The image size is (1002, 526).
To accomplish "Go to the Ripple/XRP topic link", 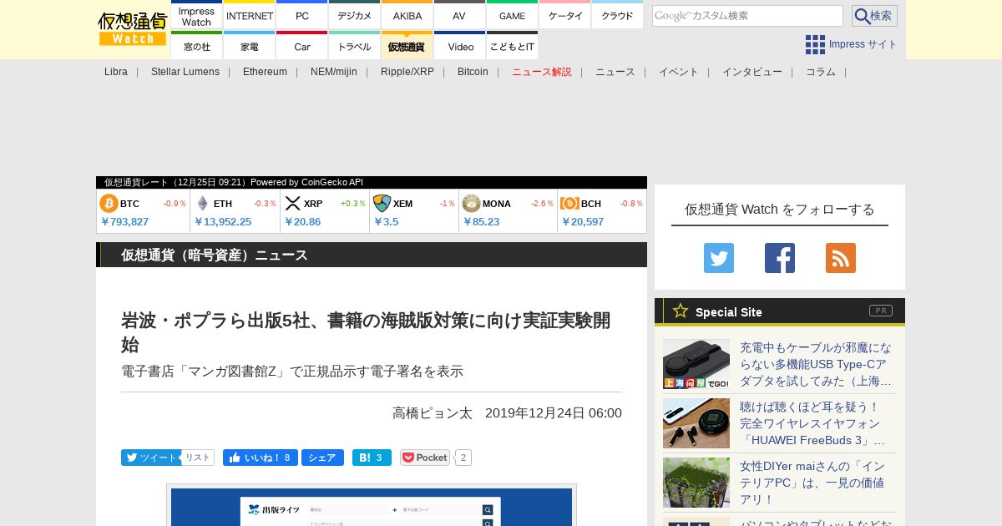I will point(407,72).
